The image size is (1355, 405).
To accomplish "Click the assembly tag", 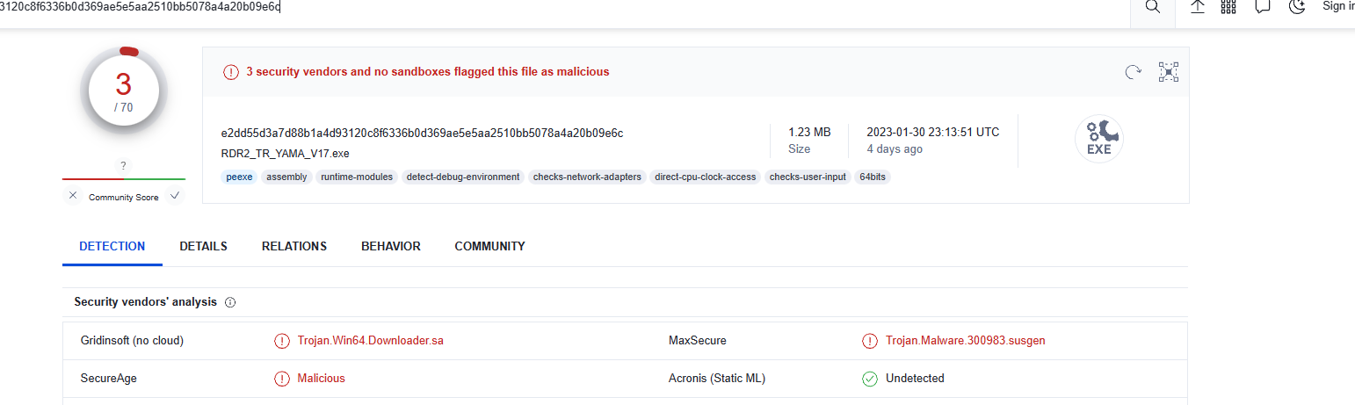I will [286, 177].
